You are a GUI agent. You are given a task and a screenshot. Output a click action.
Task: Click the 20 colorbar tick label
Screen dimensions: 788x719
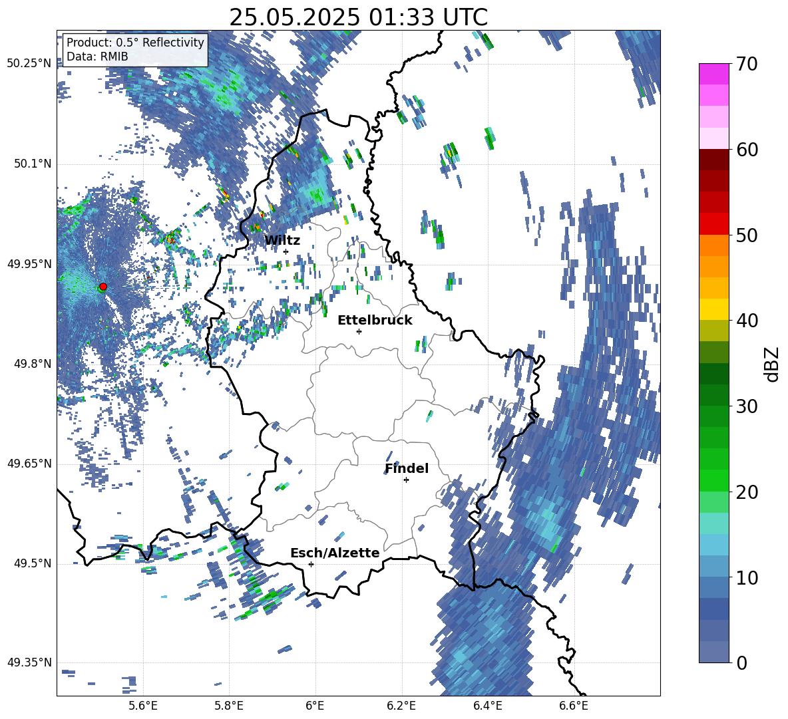pos(747,492)
